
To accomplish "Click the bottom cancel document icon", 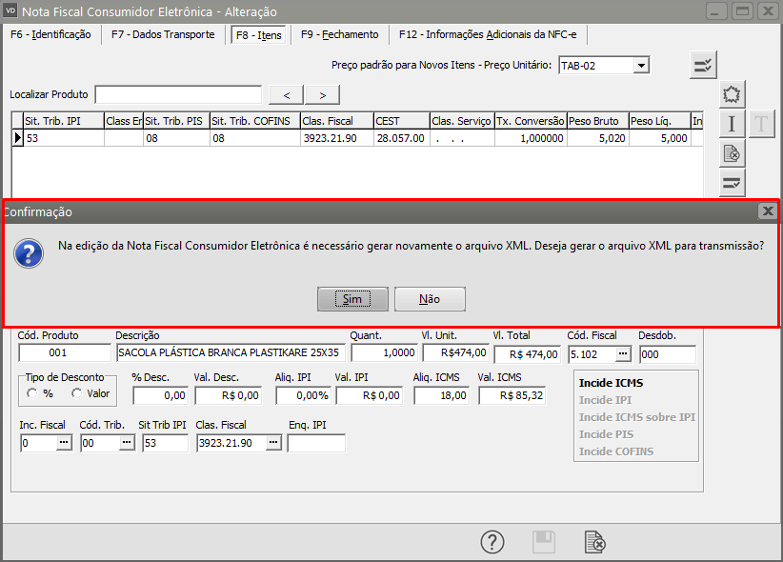I will pos(594,542).
